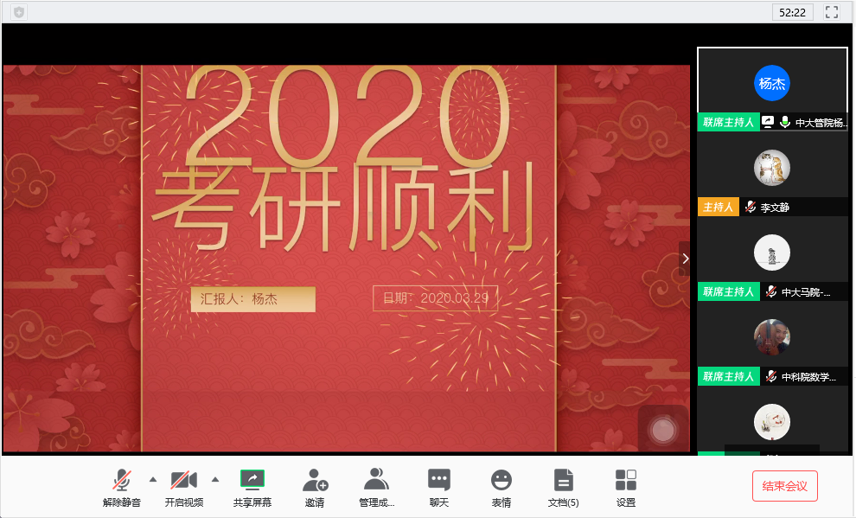Click the red 结束会议 button
This screenshot has height=518, width=856.
pyautogui.click(x=784, y=486)
